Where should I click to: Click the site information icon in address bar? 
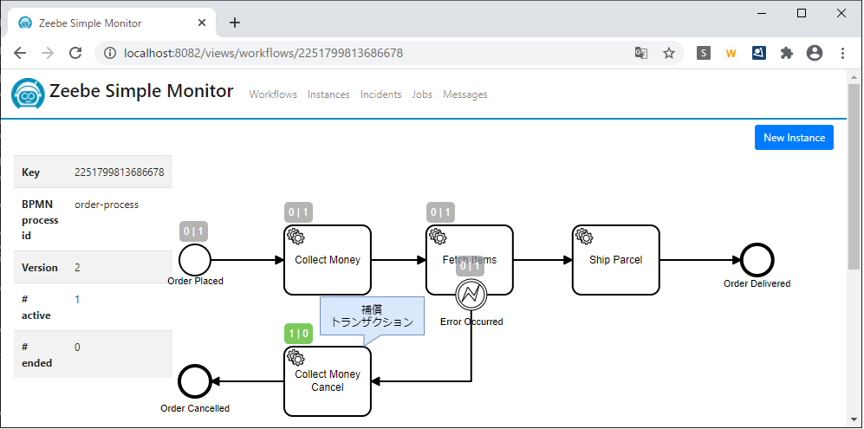coord(110,53)
